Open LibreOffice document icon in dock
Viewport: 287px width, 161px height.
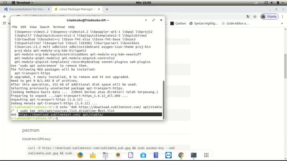point(130,155)
